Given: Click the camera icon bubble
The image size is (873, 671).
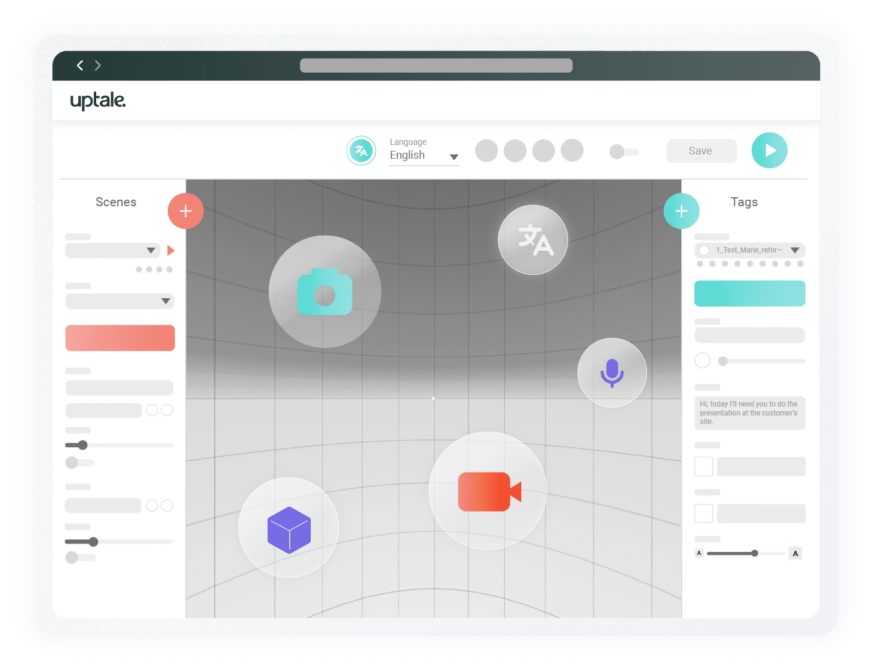Looking at the screenshot, I should tap(325, 292).
